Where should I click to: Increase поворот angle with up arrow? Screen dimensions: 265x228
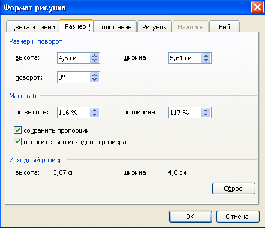tap(95, 75)
